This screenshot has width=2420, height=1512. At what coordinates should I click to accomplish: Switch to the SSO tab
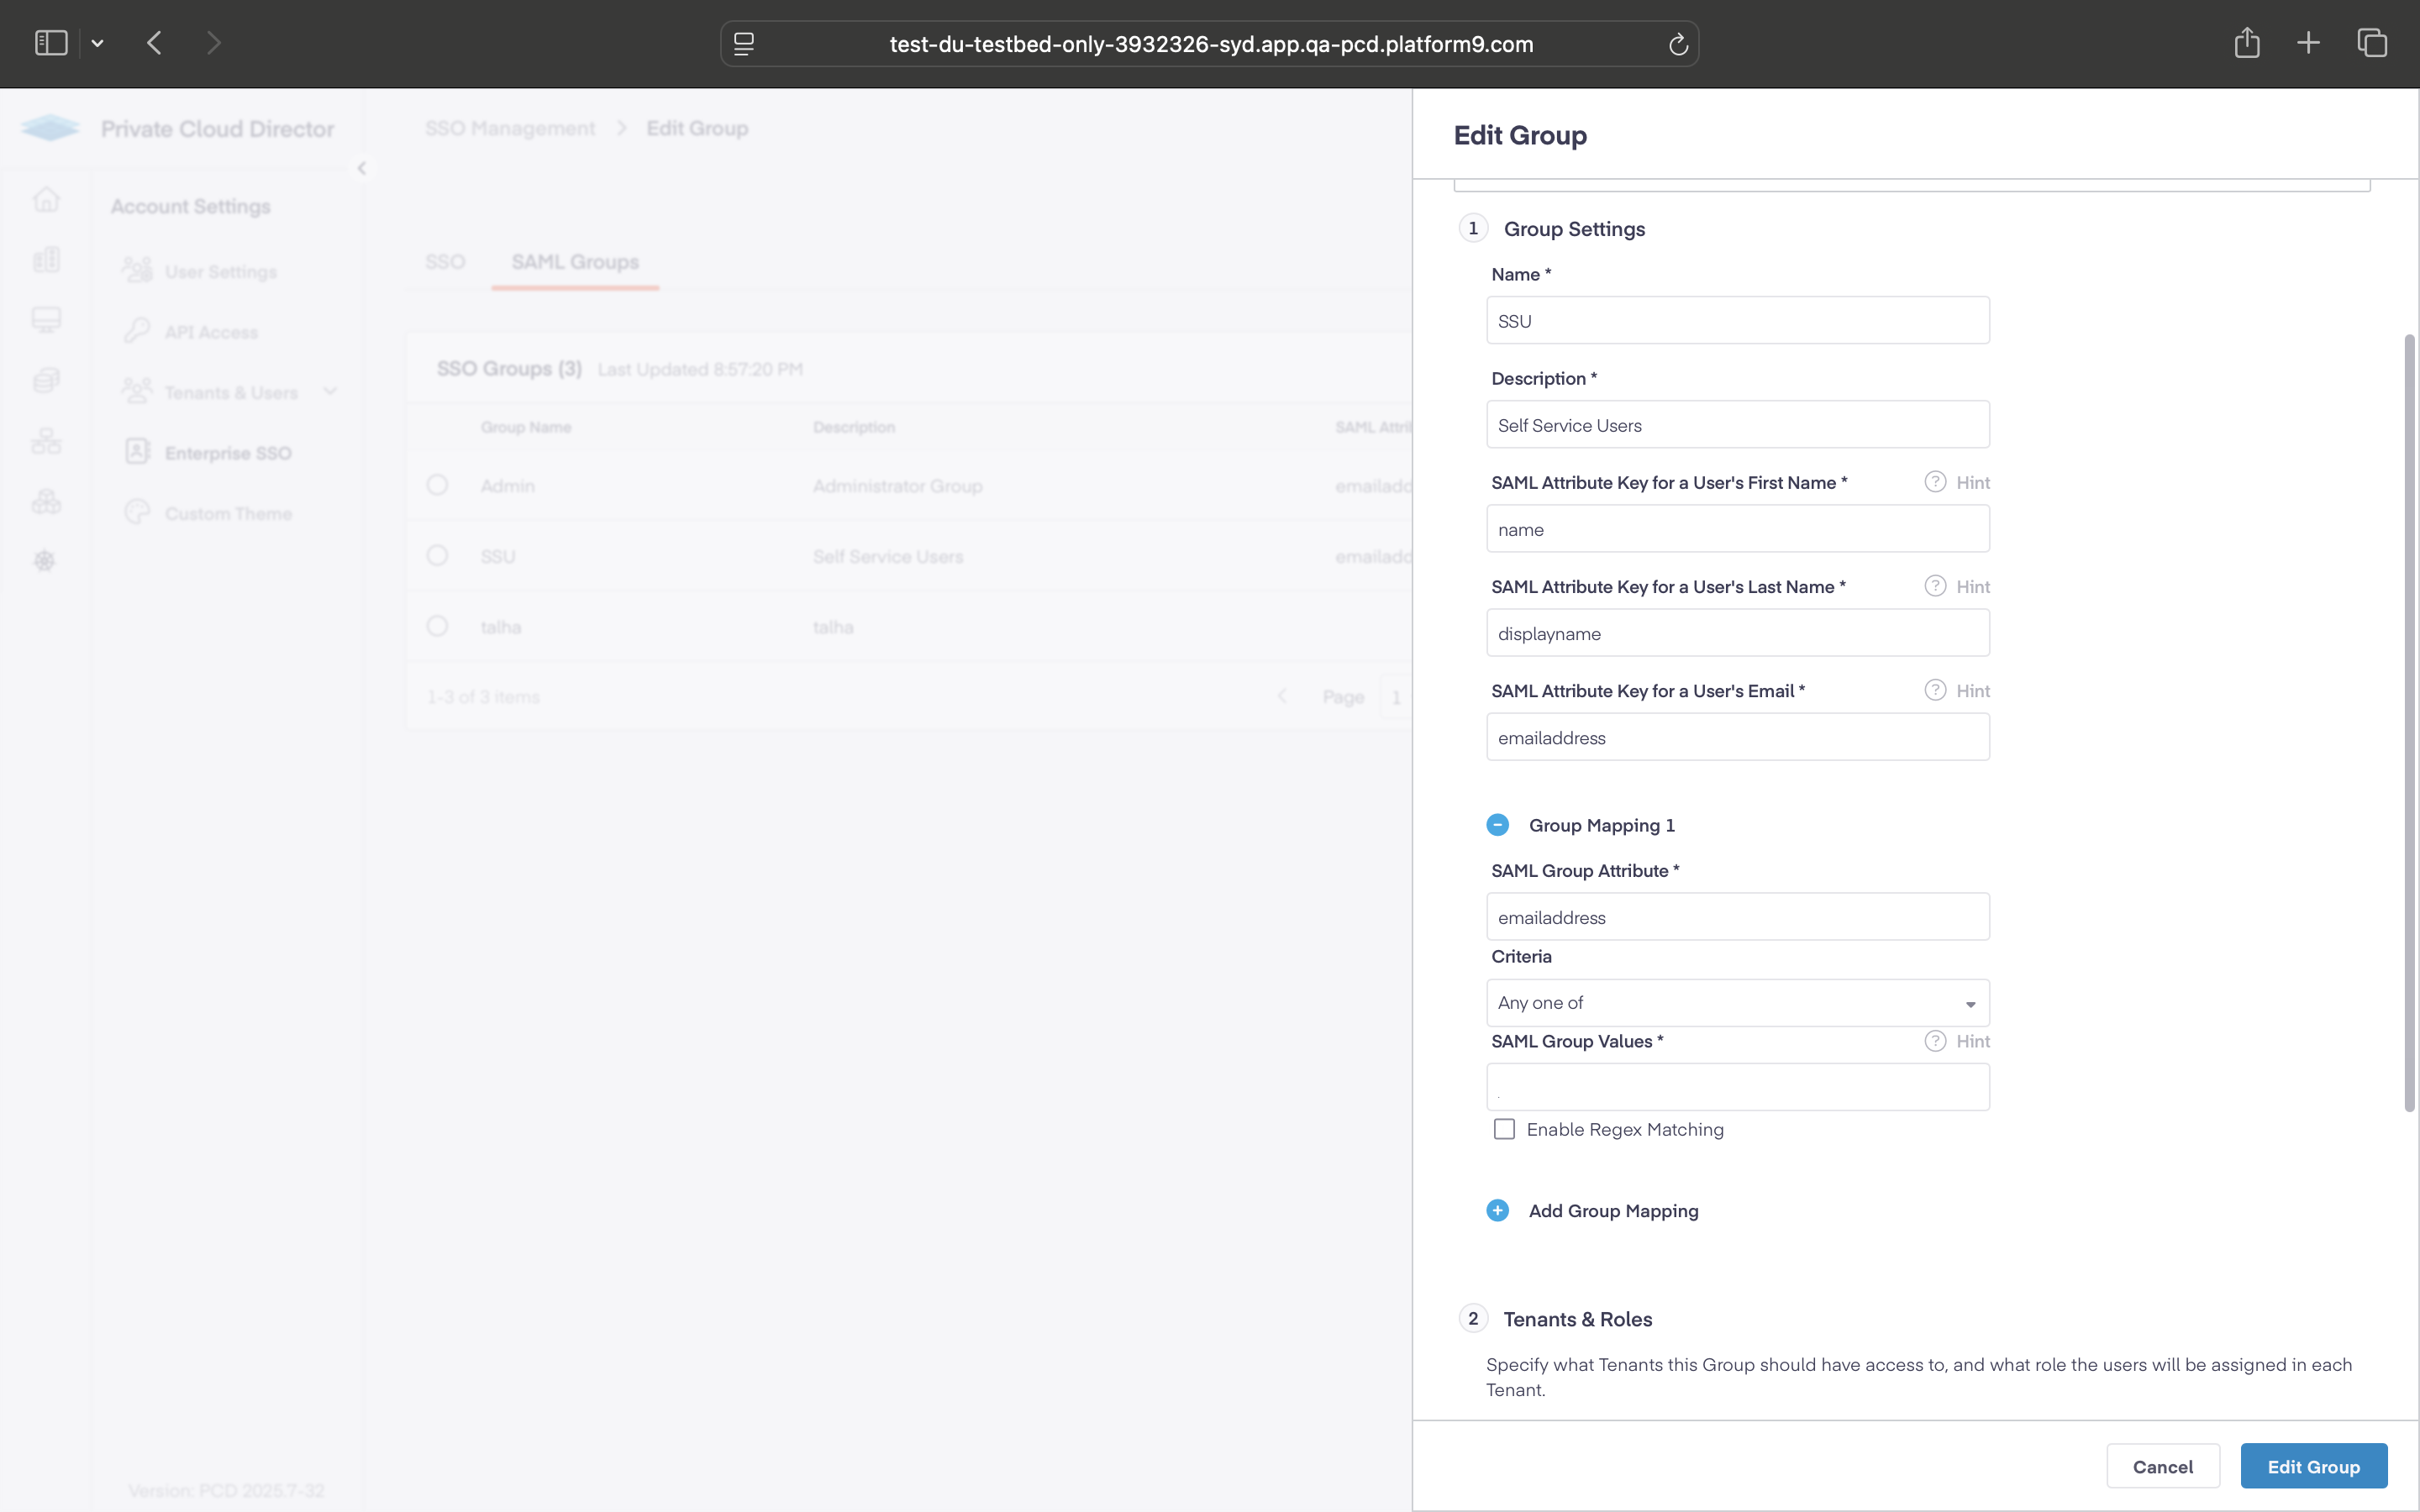coord(445,262)
